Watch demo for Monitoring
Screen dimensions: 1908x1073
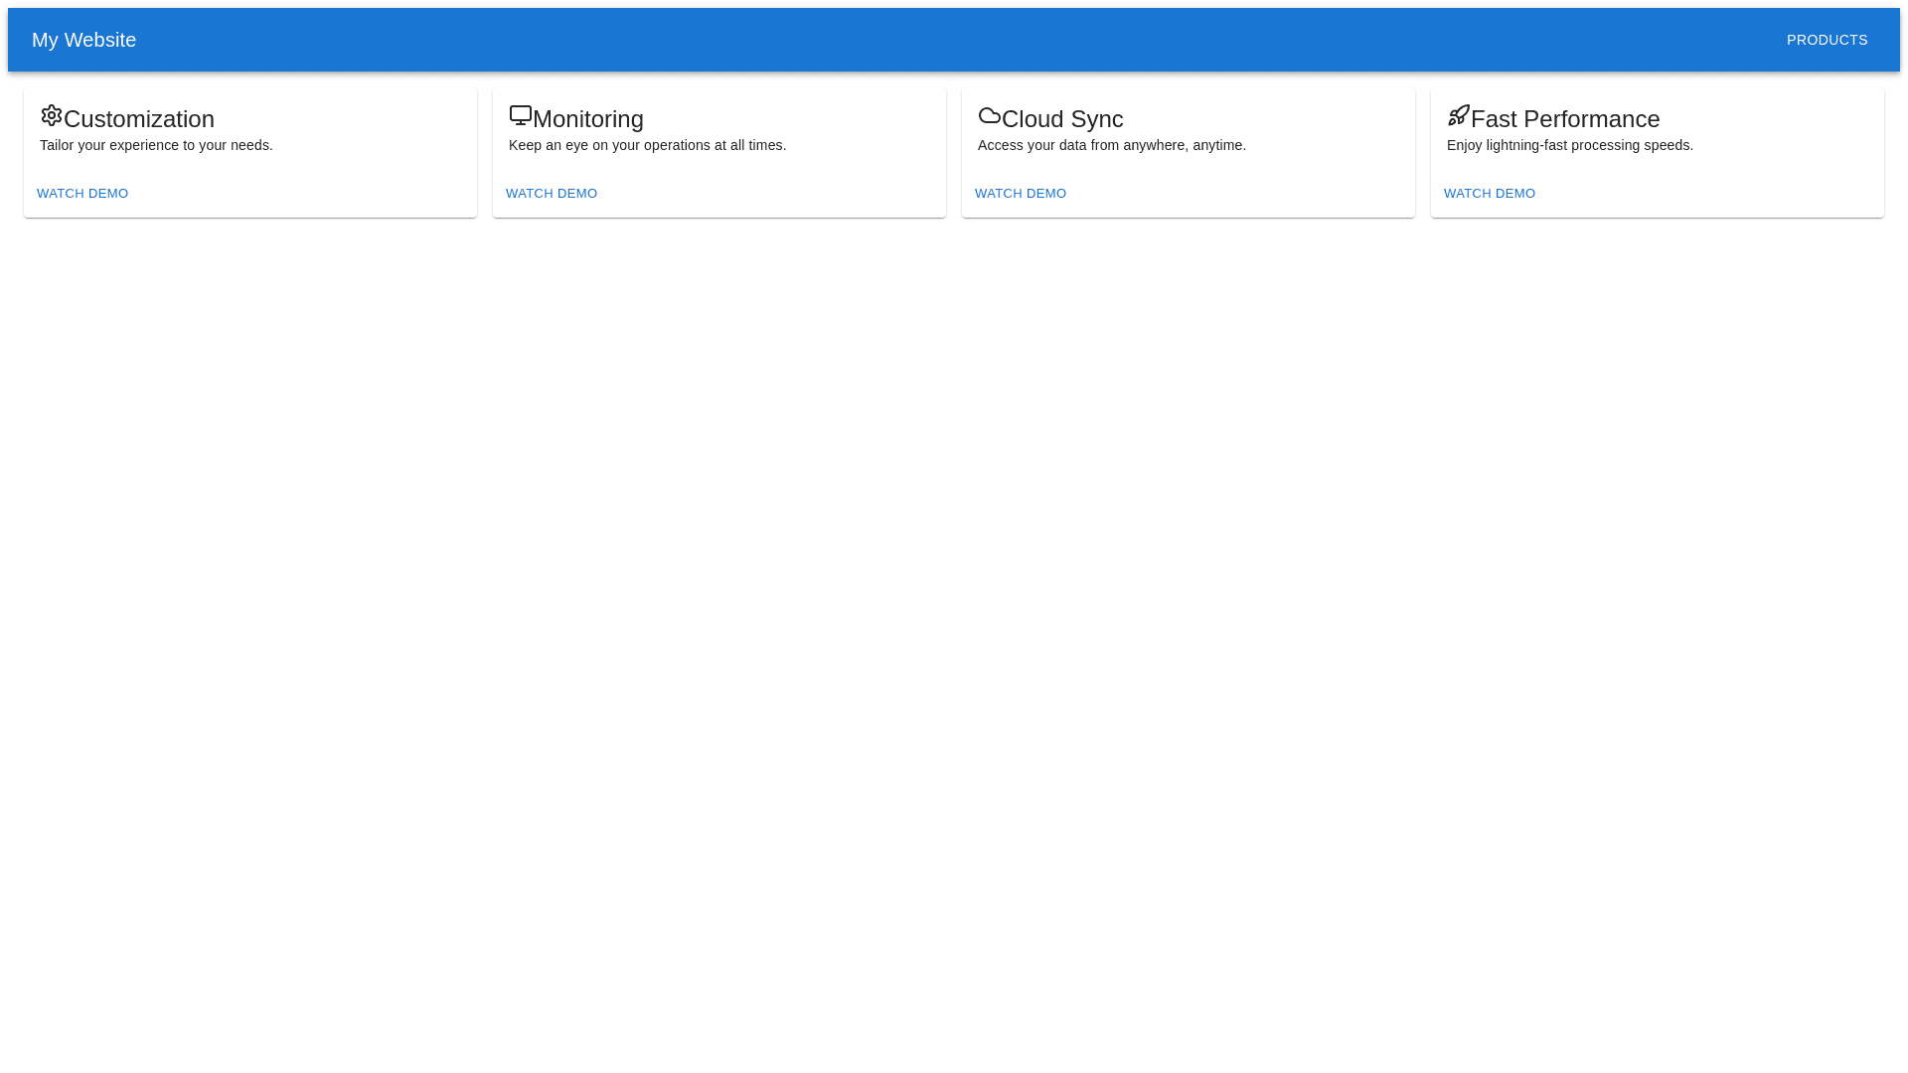point(552,194)
